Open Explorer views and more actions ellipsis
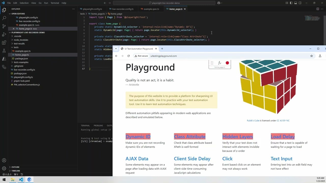The image size is (326, 183). (x=73, y=9)
